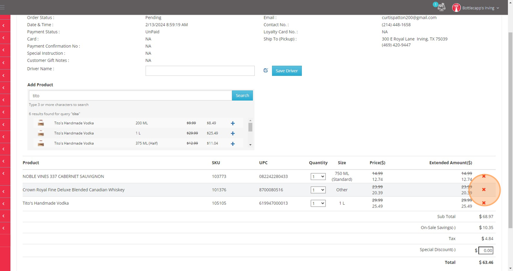
Task: Click the Total amount $63.46
Action: point(486,262)
